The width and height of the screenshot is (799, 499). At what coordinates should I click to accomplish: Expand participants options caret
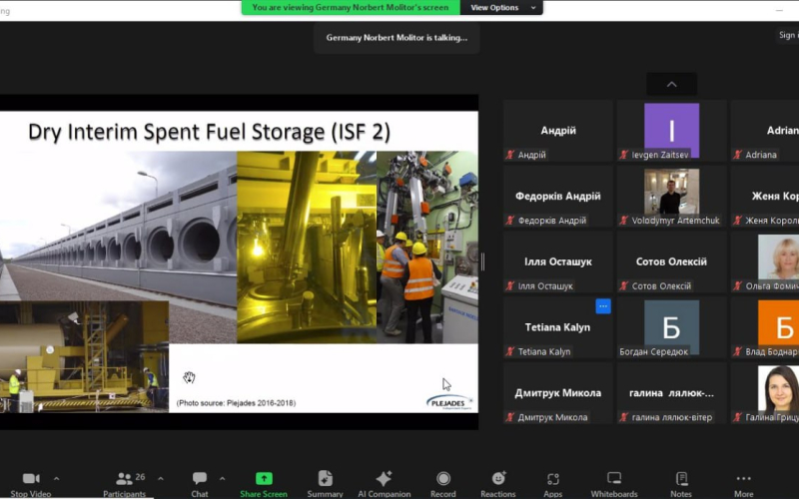(161, 479)
